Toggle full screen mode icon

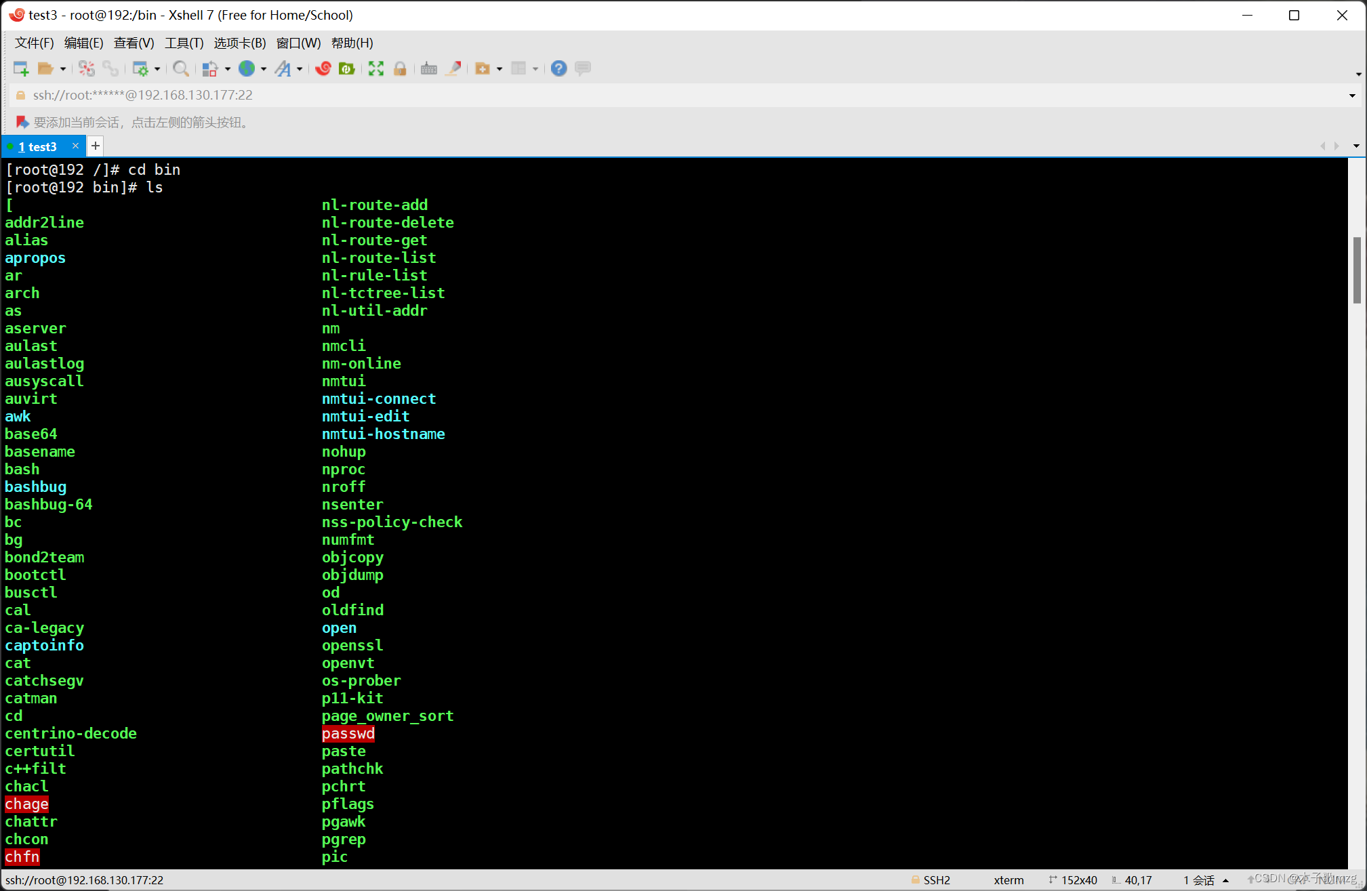pyautogui.click(x=376, y=68)
